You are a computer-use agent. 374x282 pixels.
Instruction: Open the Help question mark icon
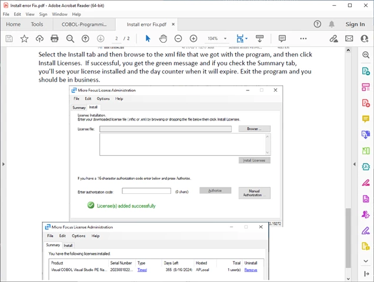pos(317,24)
